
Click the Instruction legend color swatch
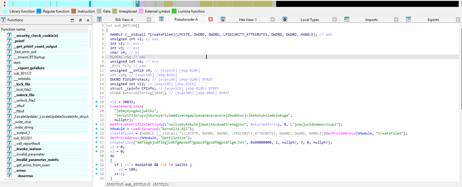click(74, 11)
